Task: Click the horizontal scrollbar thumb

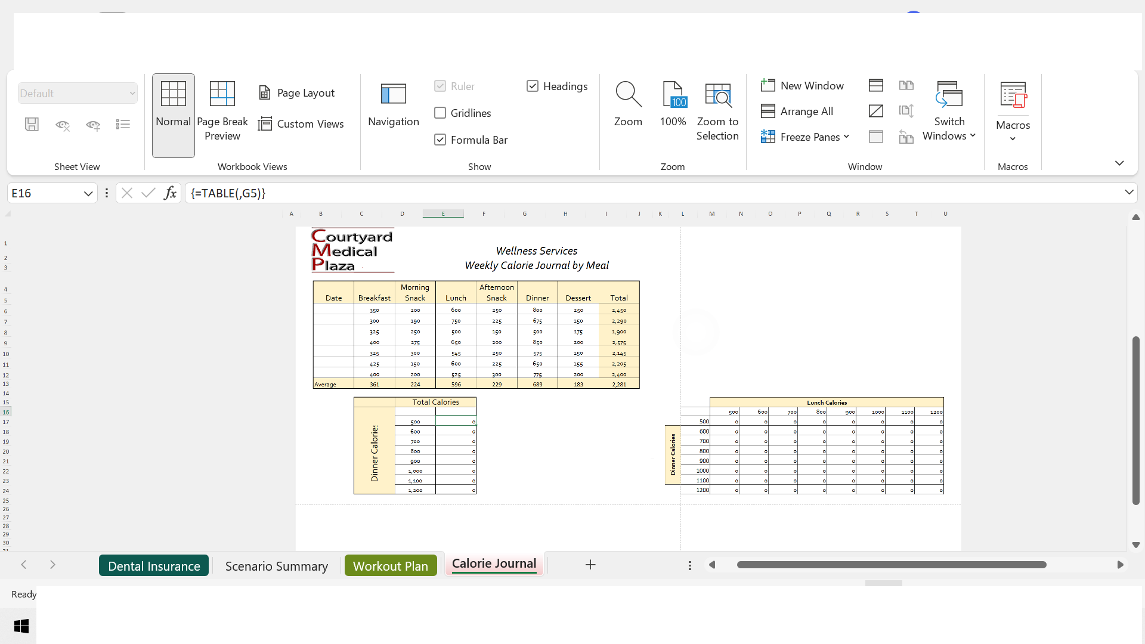Action: click(891, 565)
